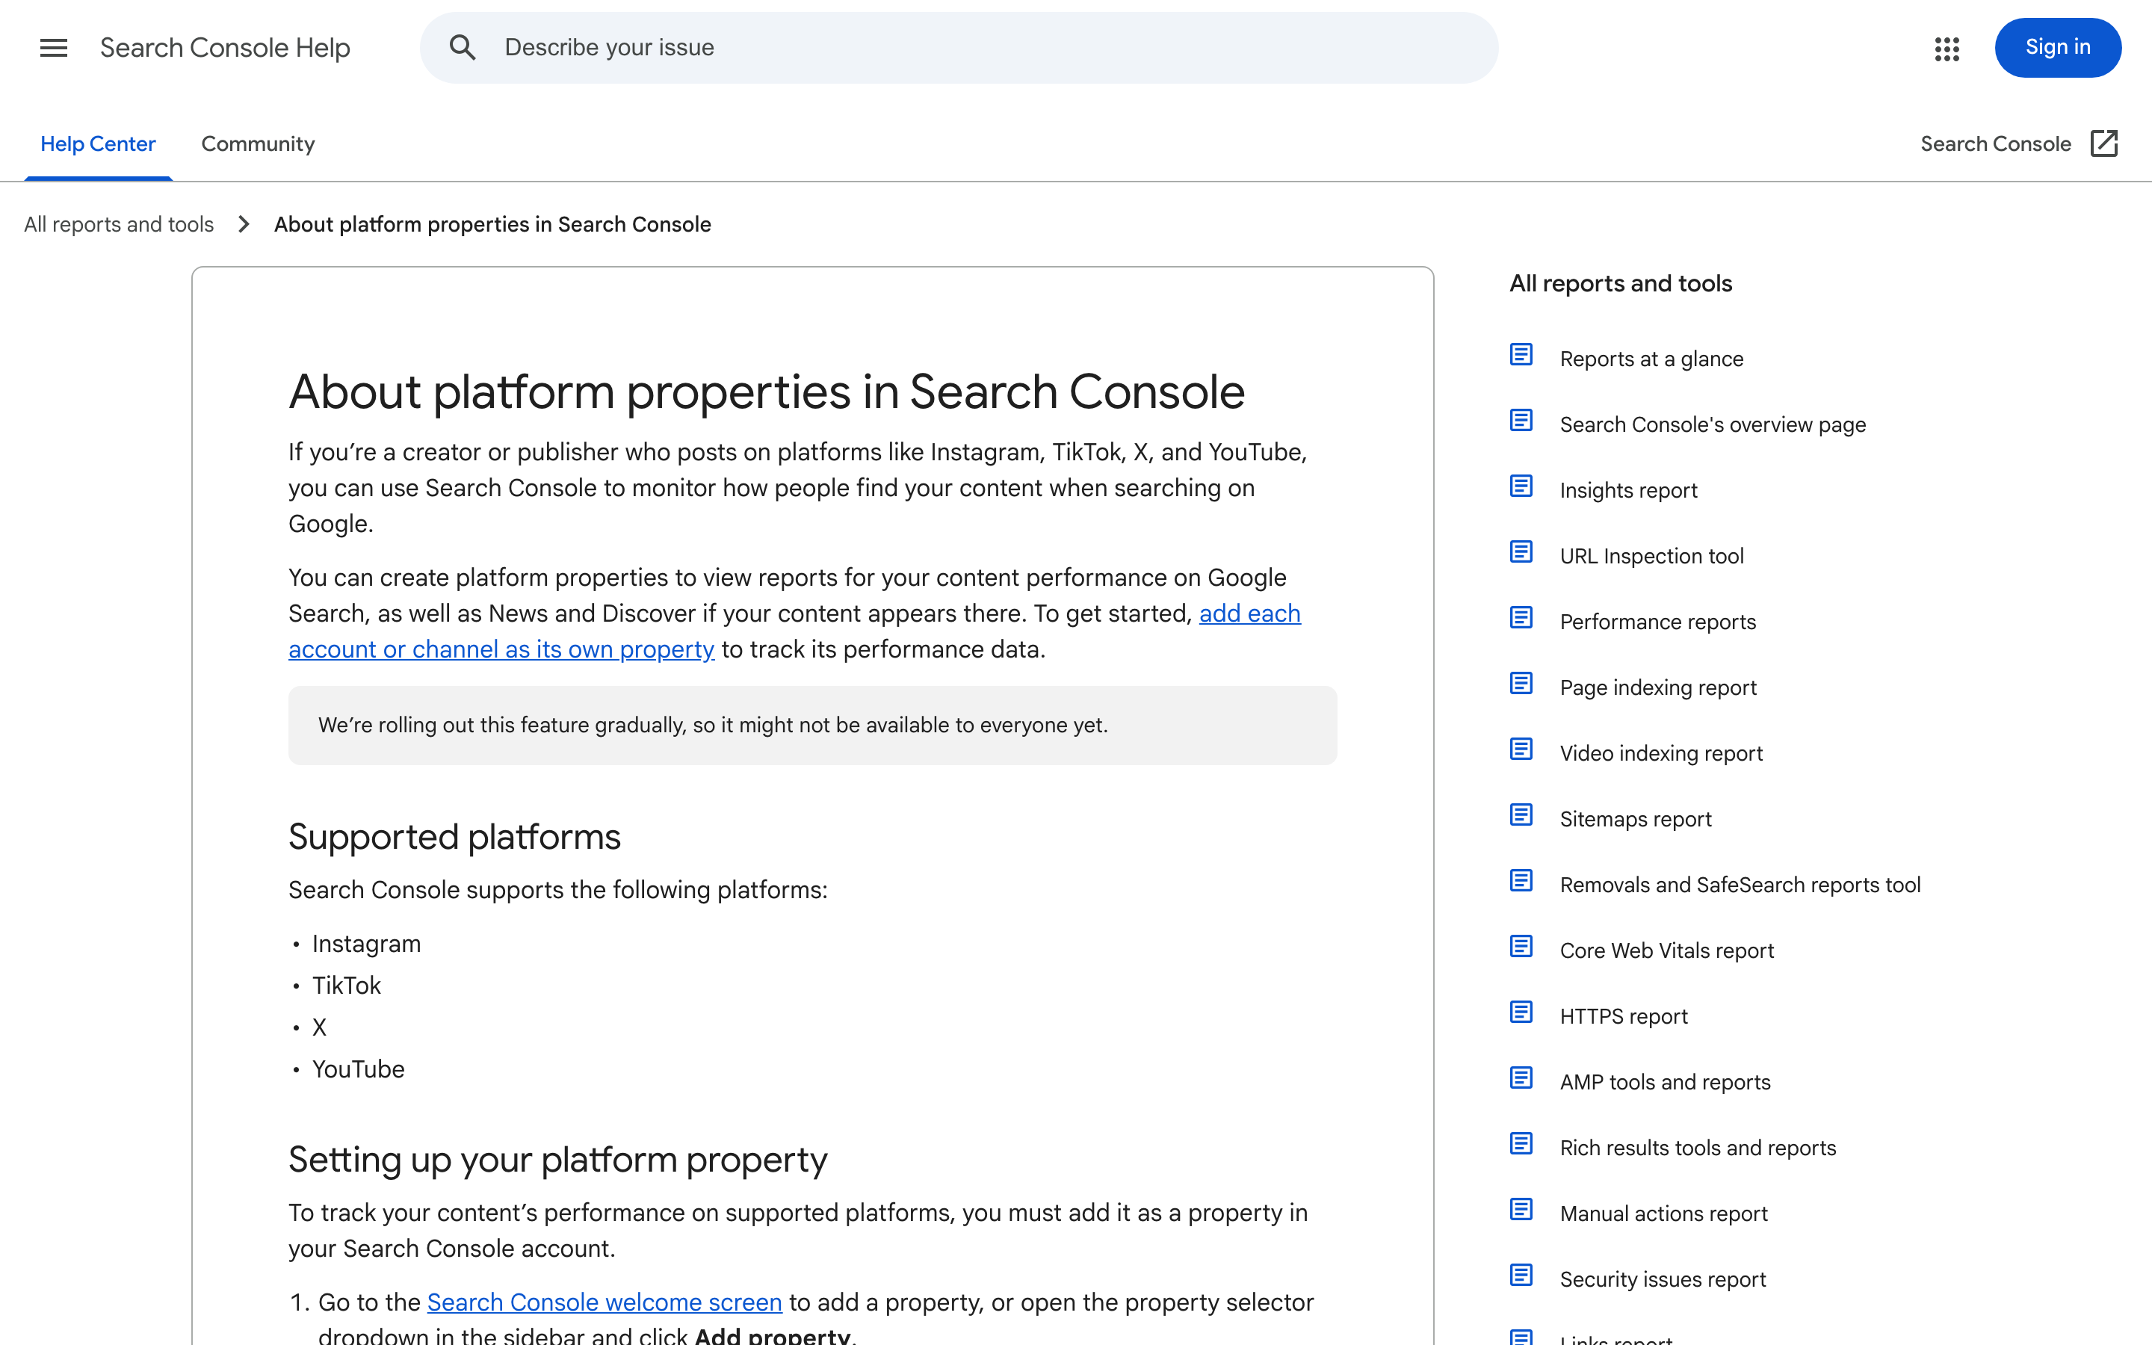
Task: Click the Supported platforms heading
Action: click(x=454, y=837)
